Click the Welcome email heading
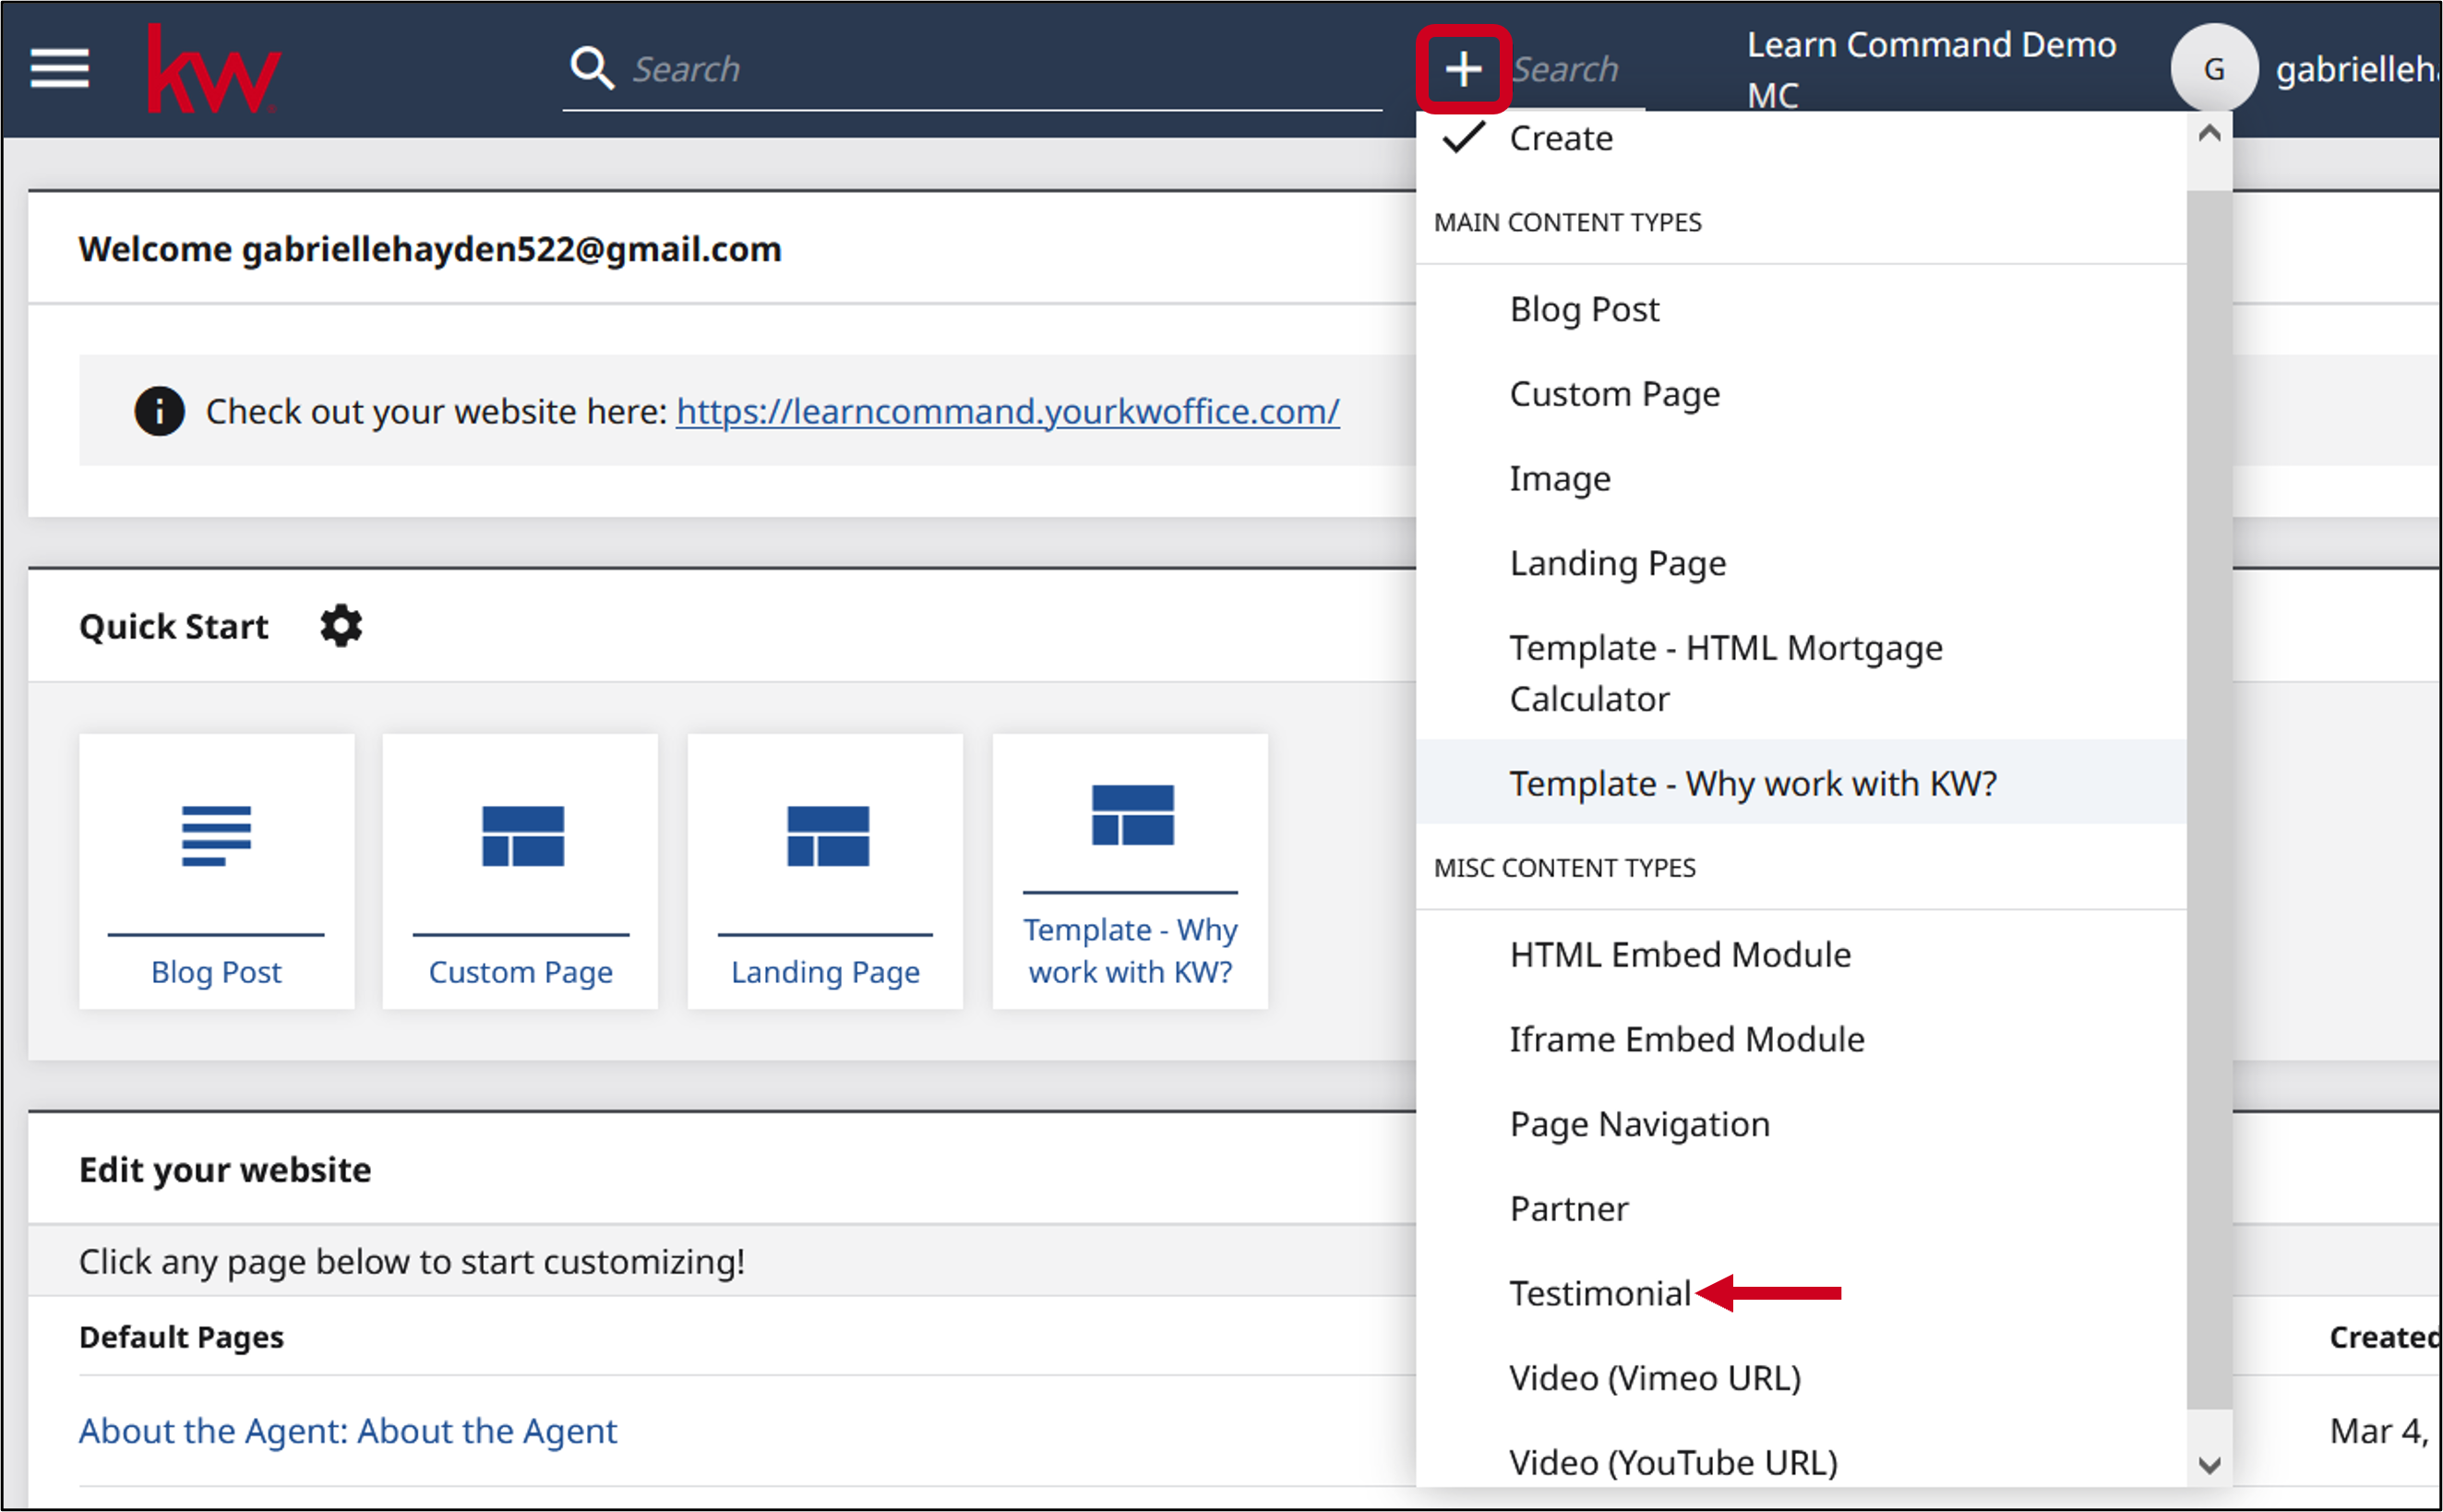The width and height of the screenshot is (2443, 1512). point(430,249)
